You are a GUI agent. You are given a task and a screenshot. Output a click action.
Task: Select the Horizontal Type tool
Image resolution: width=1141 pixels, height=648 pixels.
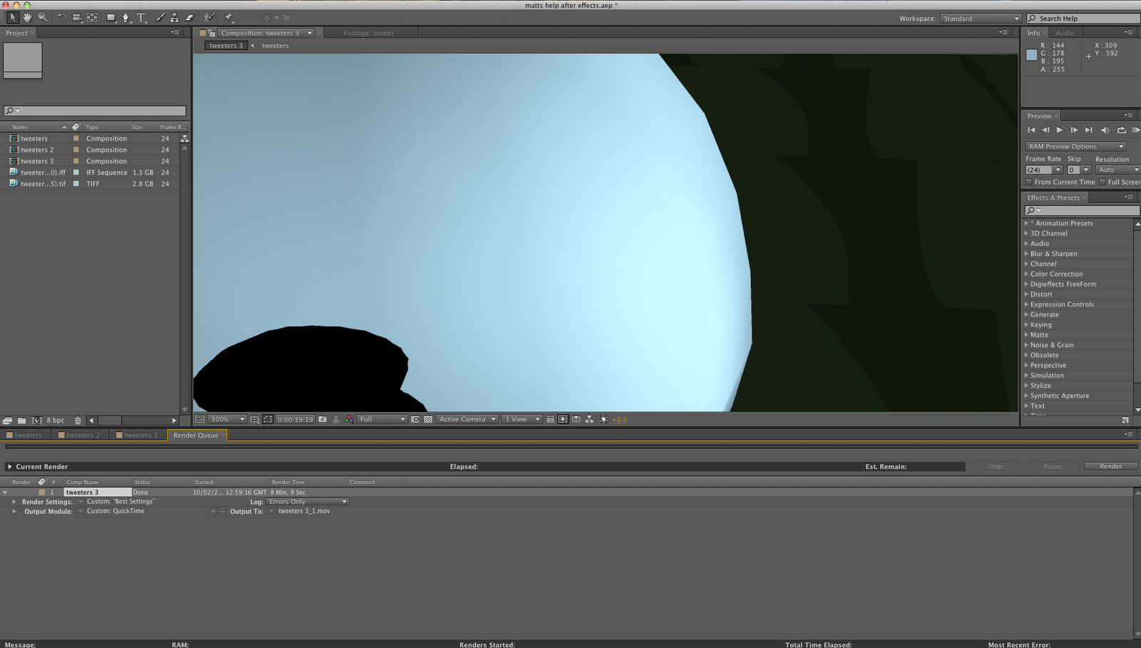[141, 17]
